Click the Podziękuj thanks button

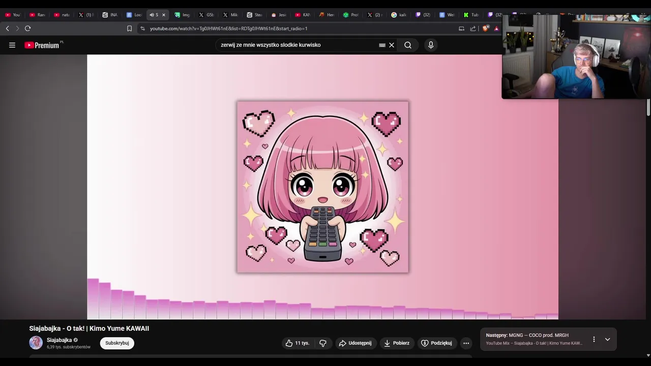click(437, 343)
